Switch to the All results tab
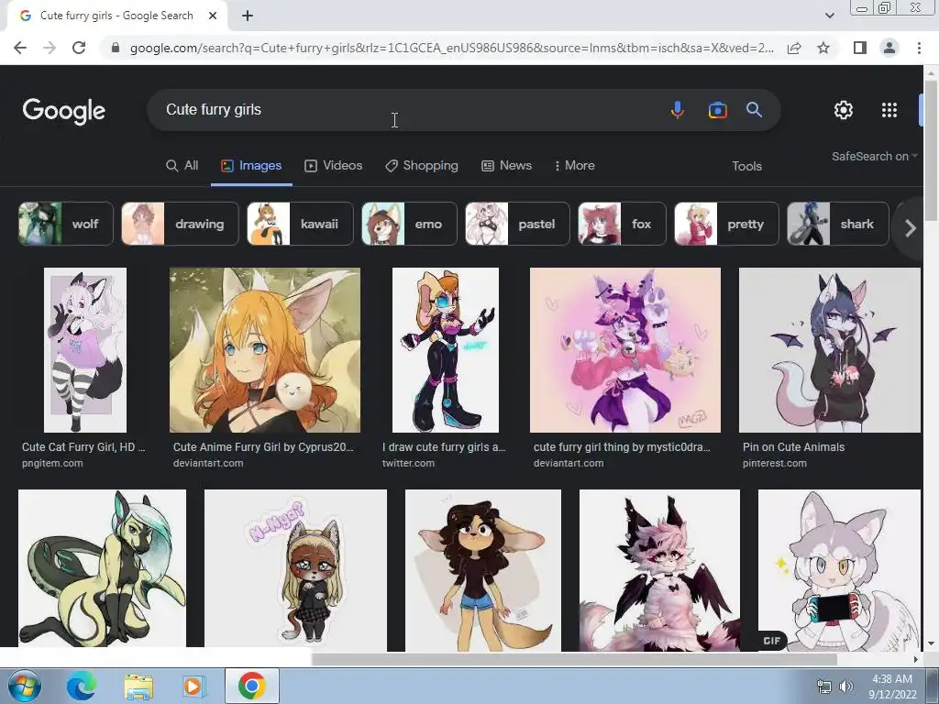The image size is (939, 704). tap(182, 166)
